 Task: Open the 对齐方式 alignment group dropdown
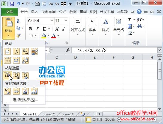coord(78,35)
